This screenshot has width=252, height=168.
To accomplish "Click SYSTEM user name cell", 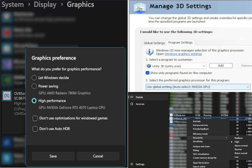I will (224, 115).
